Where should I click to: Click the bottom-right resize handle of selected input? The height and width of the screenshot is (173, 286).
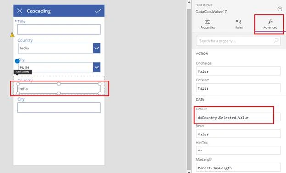tap(100, 93)
